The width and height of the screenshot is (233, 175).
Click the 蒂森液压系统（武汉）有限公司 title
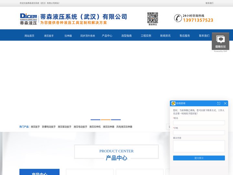(x=84, y=17)
